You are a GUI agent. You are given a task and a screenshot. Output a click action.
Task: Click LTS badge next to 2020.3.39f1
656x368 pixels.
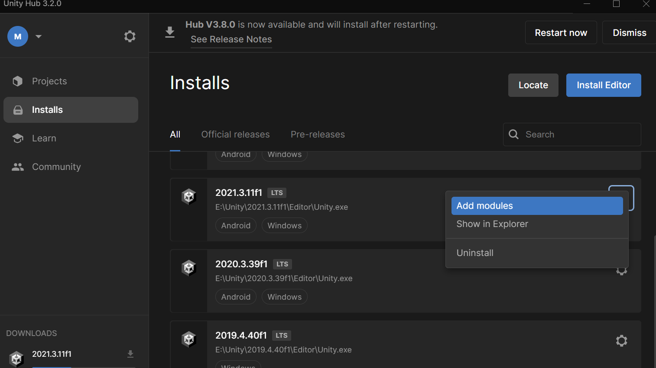[x=282, y=264]
